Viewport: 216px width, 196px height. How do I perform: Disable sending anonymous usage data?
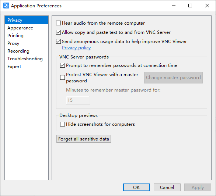point(58,42)
